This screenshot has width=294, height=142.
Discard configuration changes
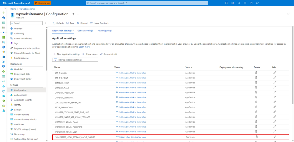click(x=82, y=23)
